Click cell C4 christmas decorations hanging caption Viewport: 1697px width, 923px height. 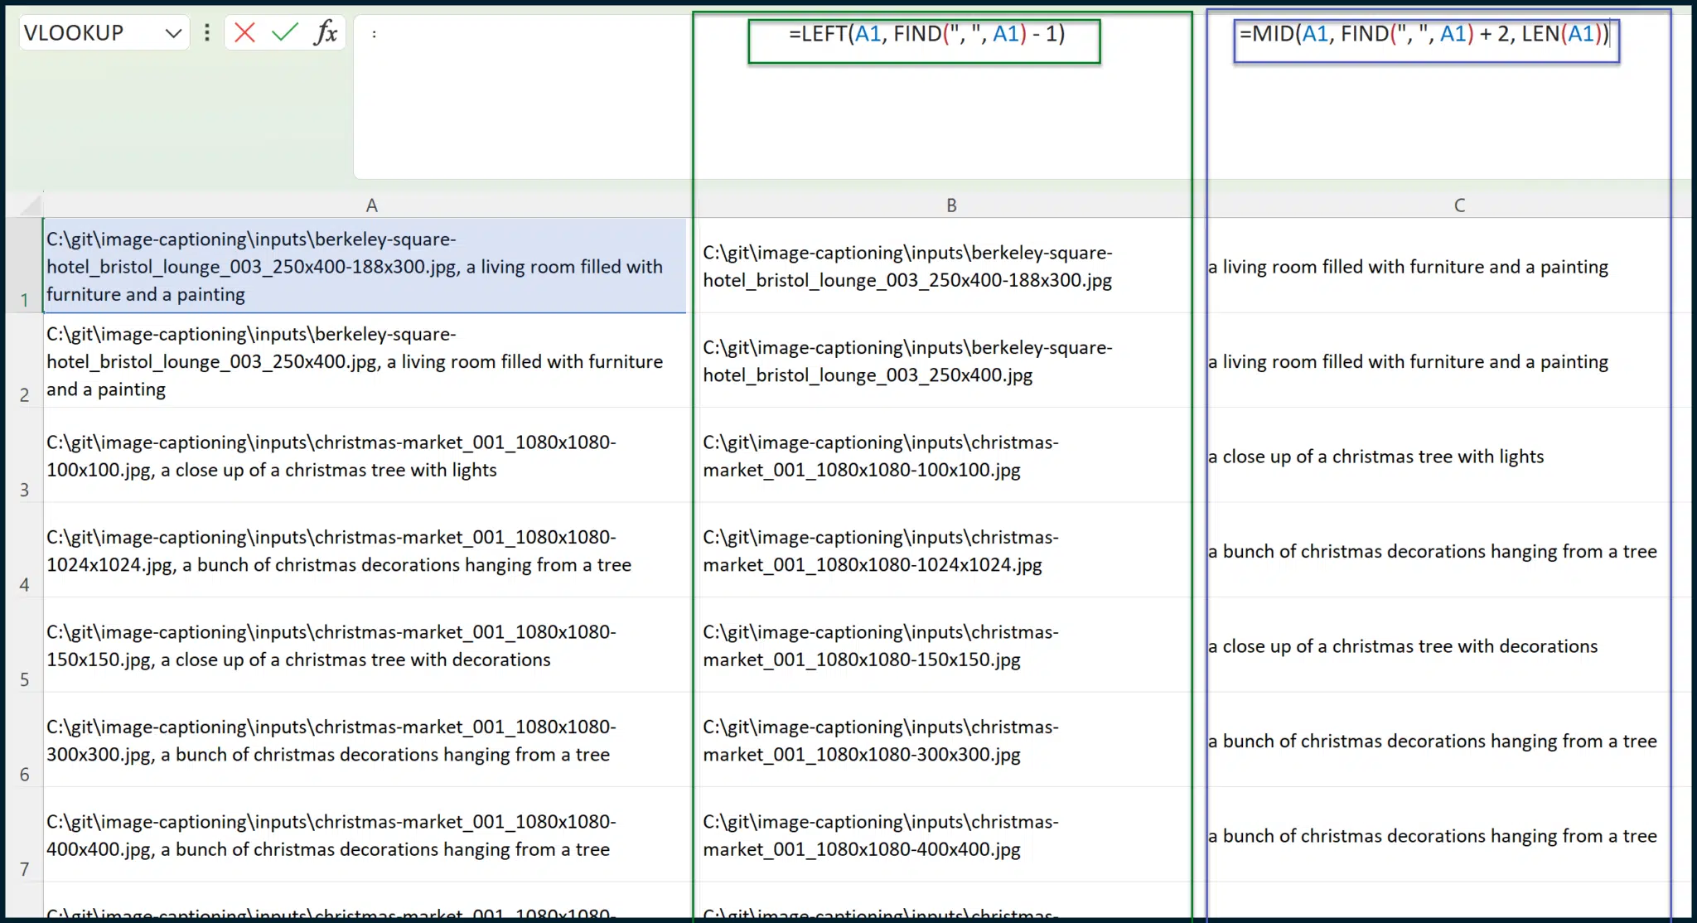1448,550
